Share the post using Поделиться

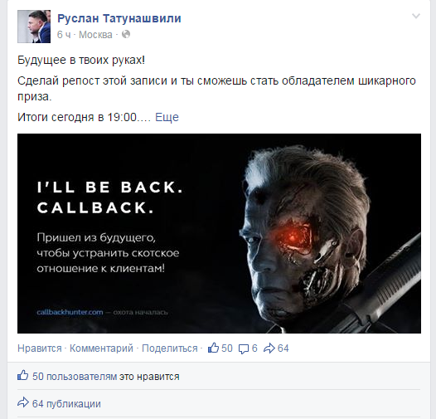tap(170, 348)
